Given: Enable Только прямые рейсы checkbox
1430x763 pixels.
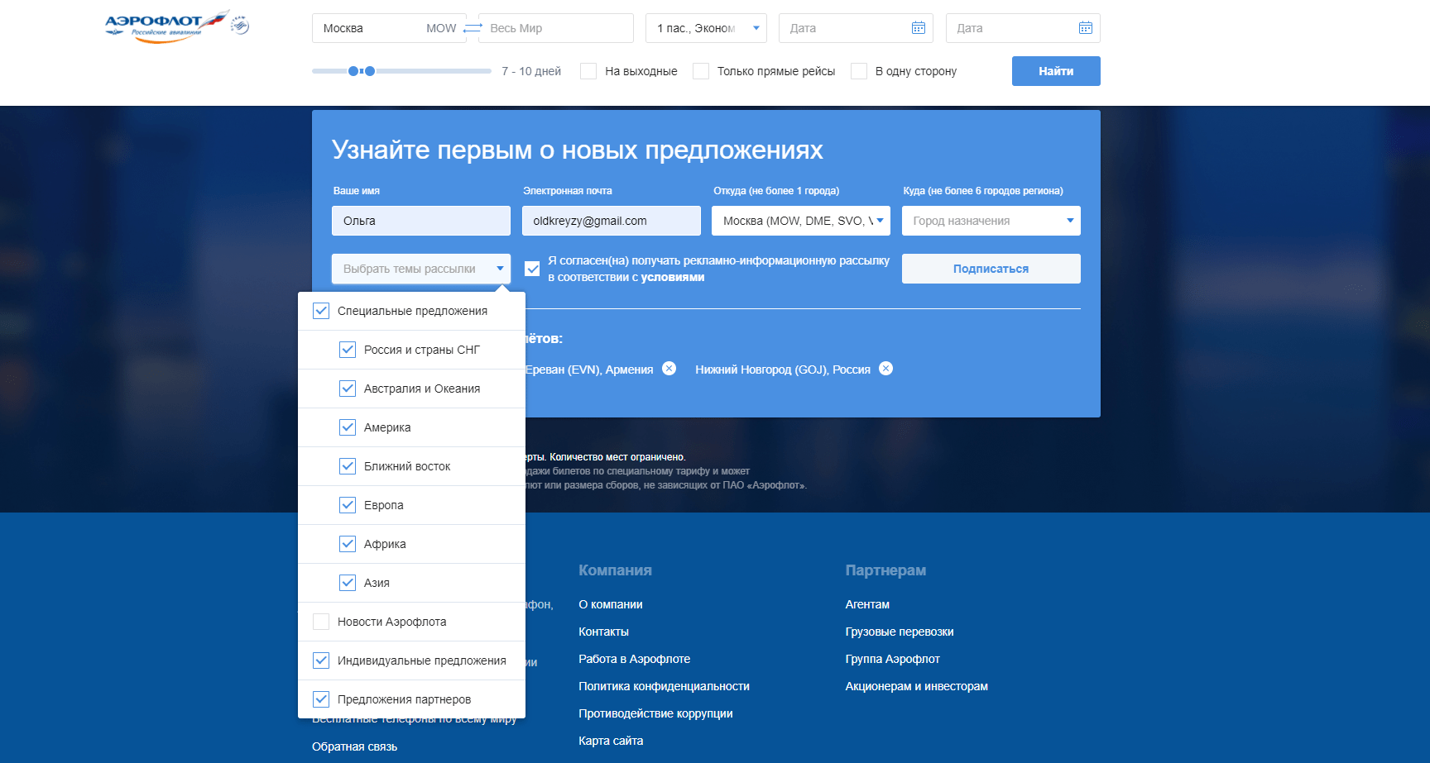Looking at the screenshot, I should [701, 71].
